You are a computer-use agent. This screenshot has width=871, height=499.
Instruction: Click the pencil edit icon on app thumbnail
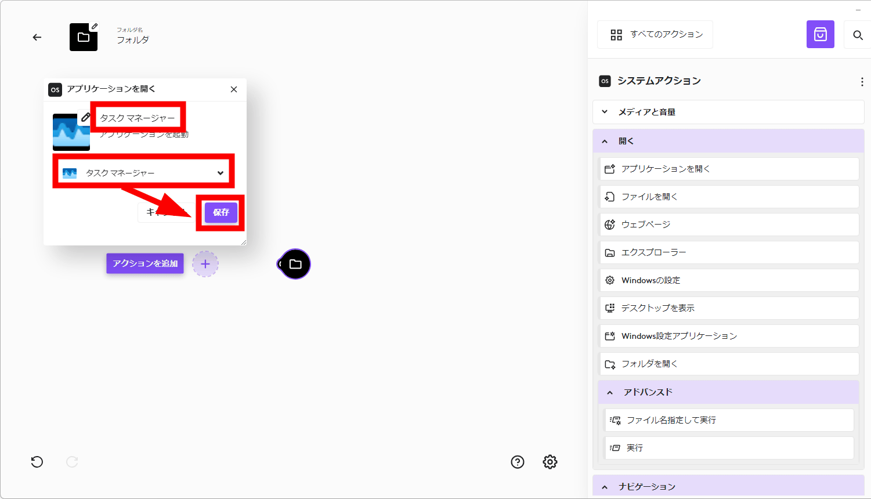pyautogui.click(x=85, y=118)
